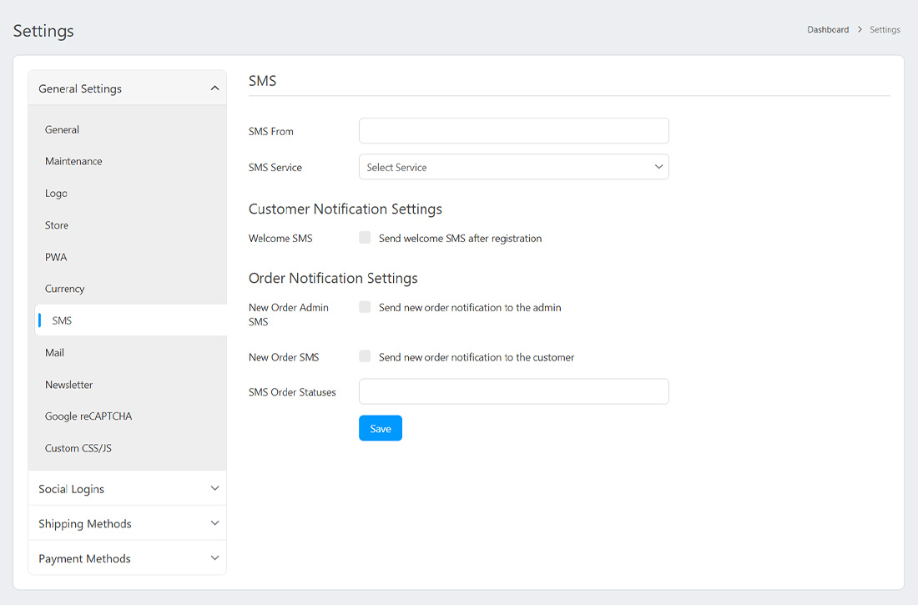Switch to the PWA settings
The image size is (918, 605).
click(56, 257)
